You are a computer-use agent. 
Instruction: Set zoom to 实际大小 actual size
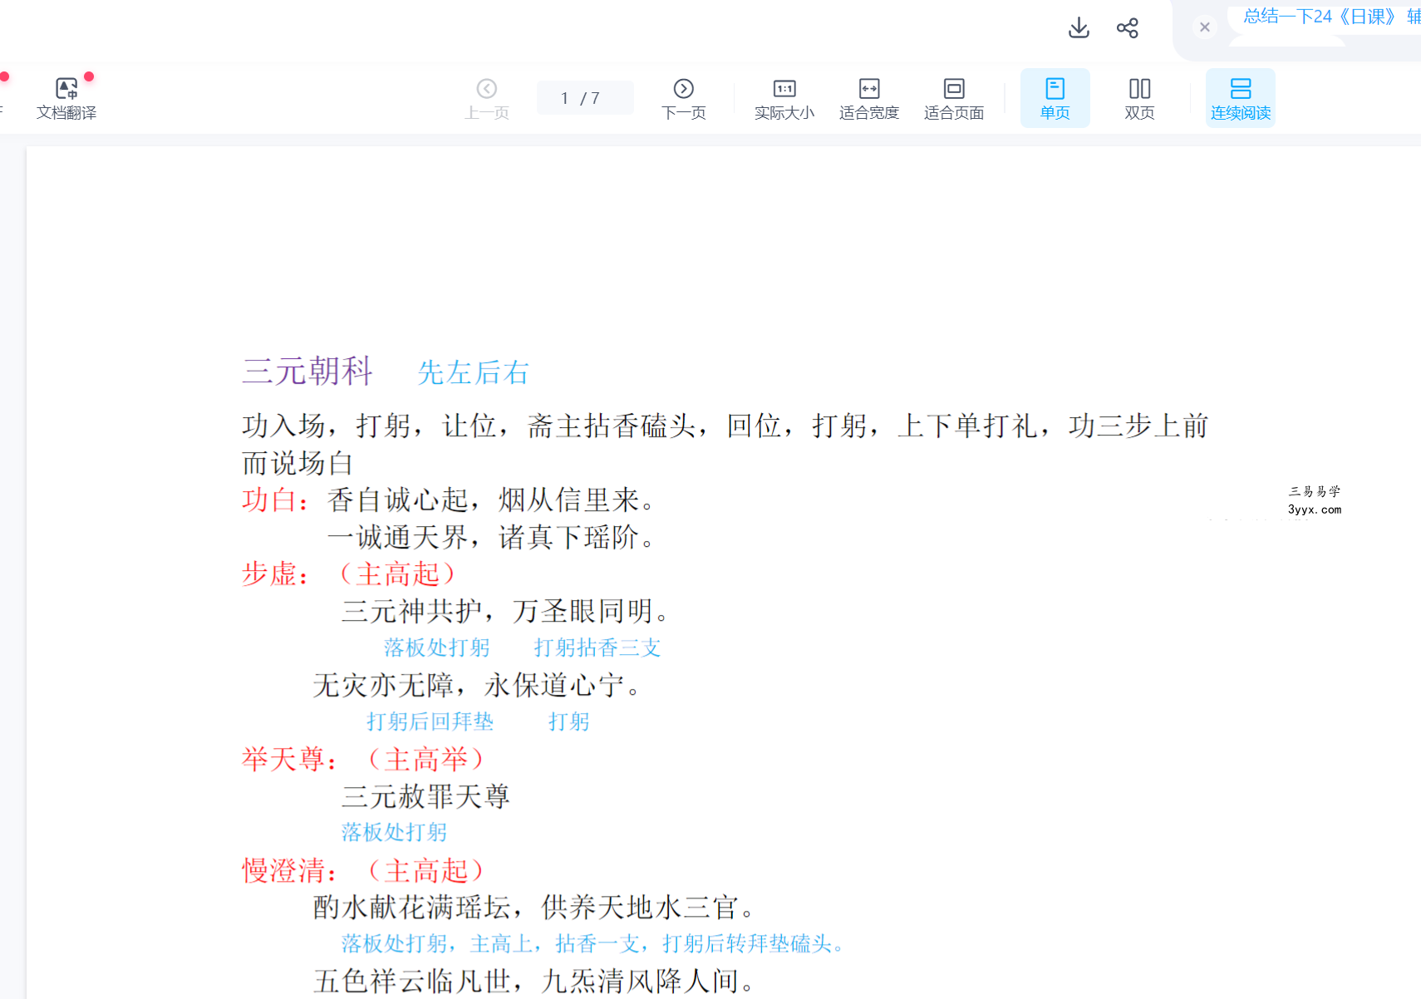click(x=784, y=98)
